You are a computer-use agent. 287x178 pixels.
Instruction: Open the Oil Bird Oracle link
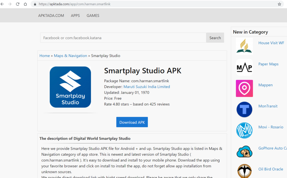(x=271, y=169)
